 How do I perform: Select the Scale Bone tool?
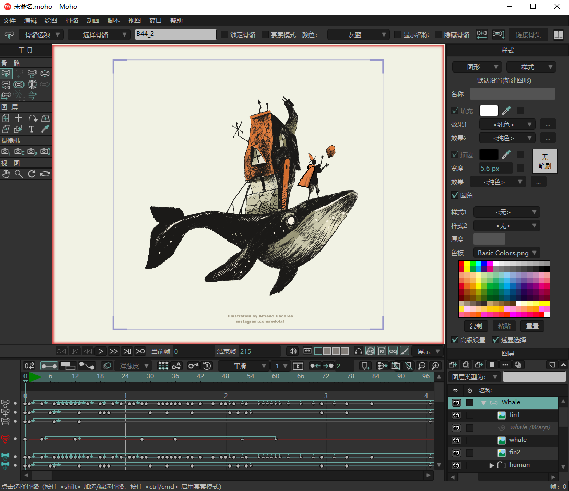[x=45, y=74]
